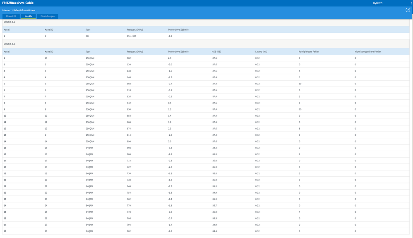Click the nicht korrigierbare Fehler column header

click(x=367, y=52)
